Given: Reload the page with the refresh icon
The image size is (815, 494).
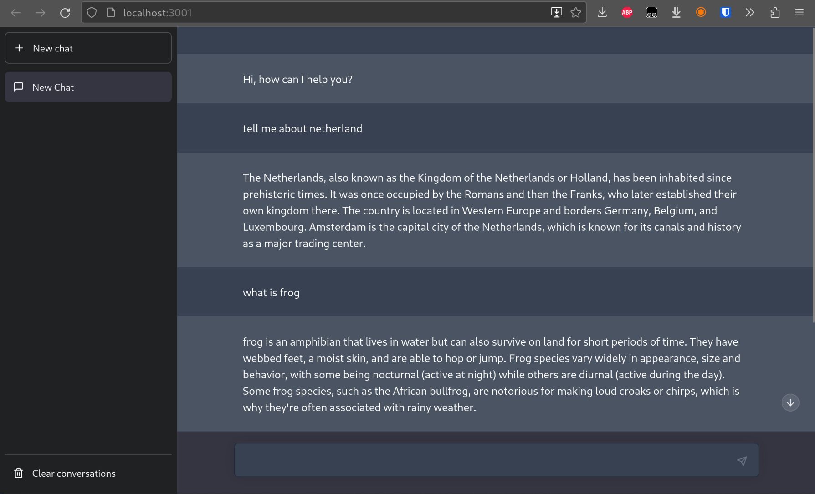Looking at the screenshot, I should coord(65,13).
